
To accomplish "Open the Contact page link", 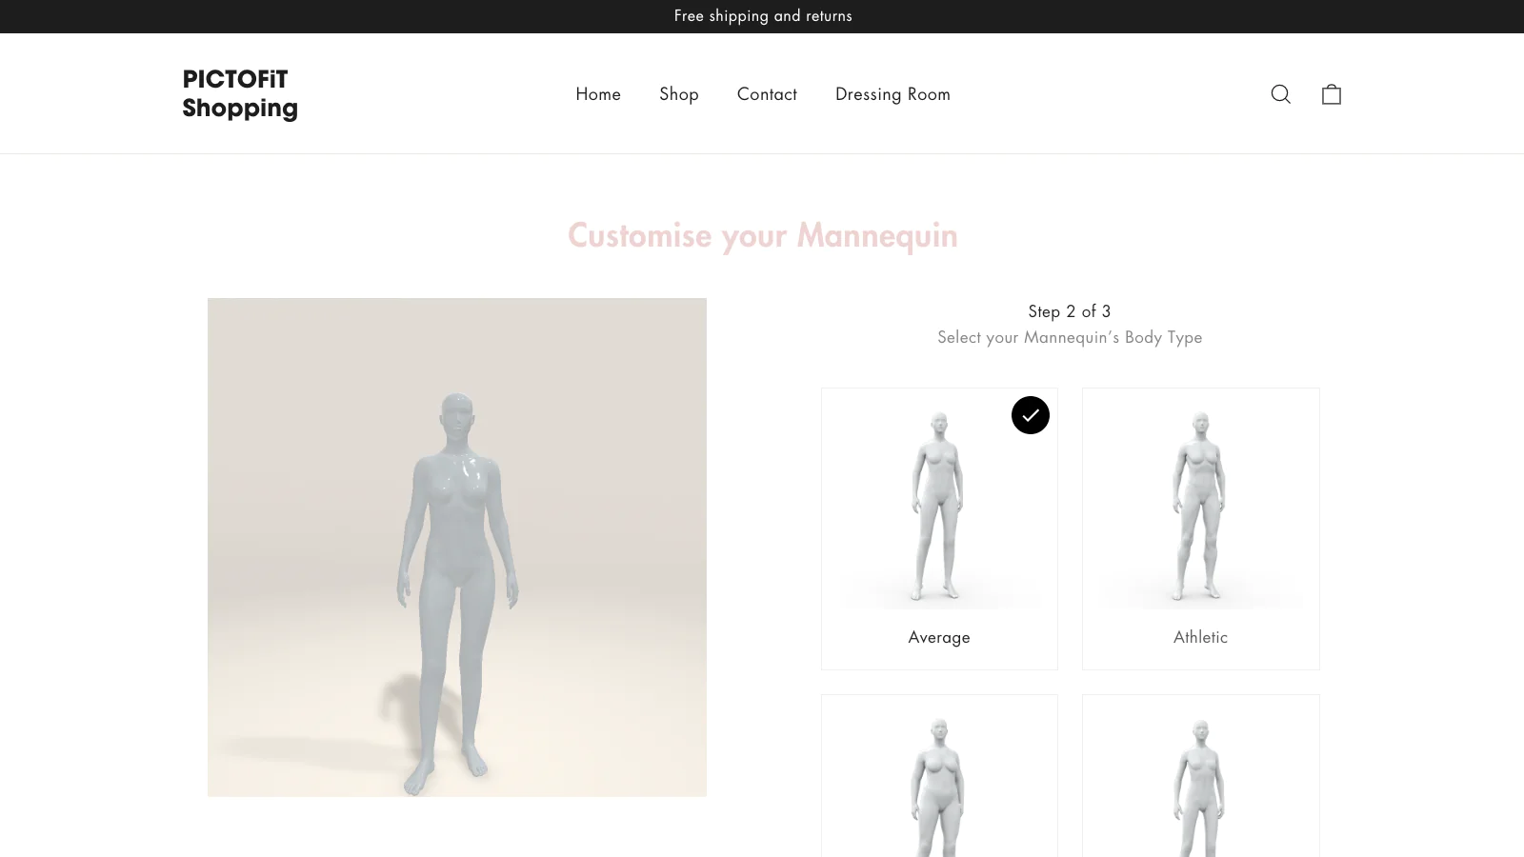I will pyautogui.click(x=767, y=94).
